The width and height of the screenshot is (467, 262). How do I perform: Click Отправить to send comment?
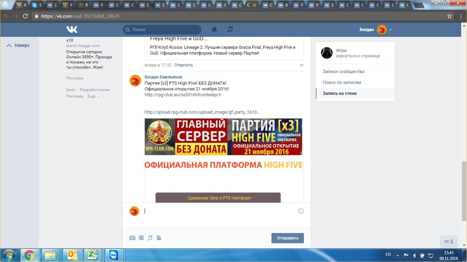[288, 238]
